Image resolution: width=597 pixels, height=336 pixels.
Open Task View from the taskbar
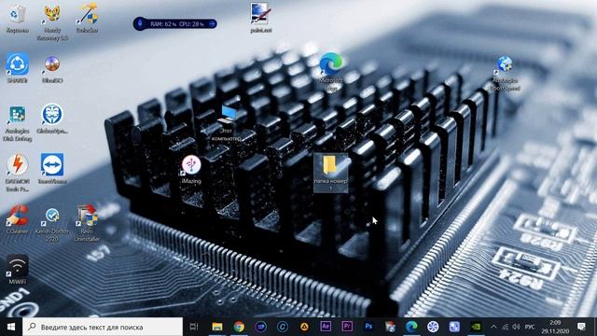(194, 327)
